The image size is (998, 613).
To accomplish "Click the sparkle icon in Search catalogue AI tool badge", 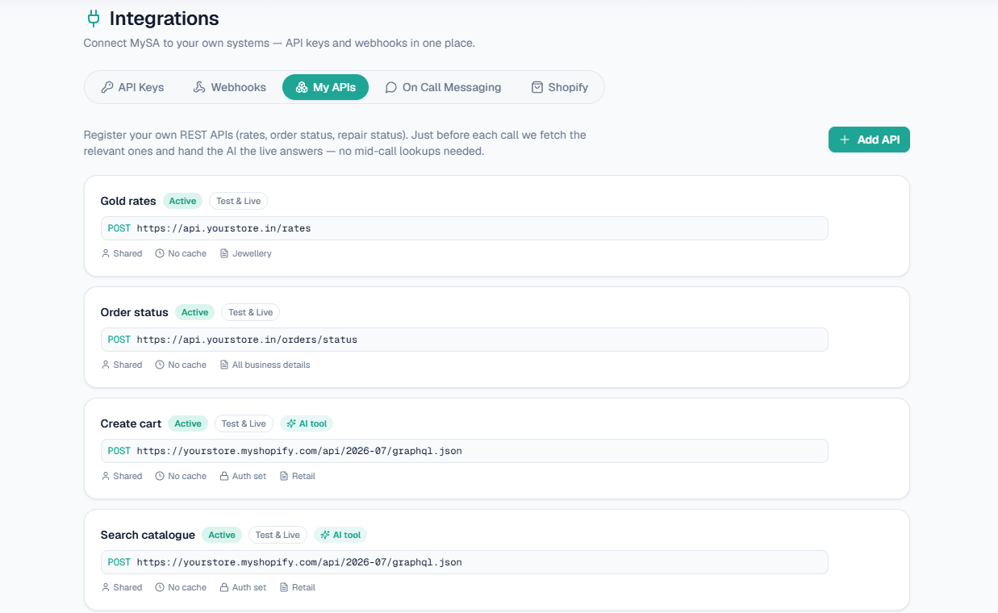I will coord(325,535).
